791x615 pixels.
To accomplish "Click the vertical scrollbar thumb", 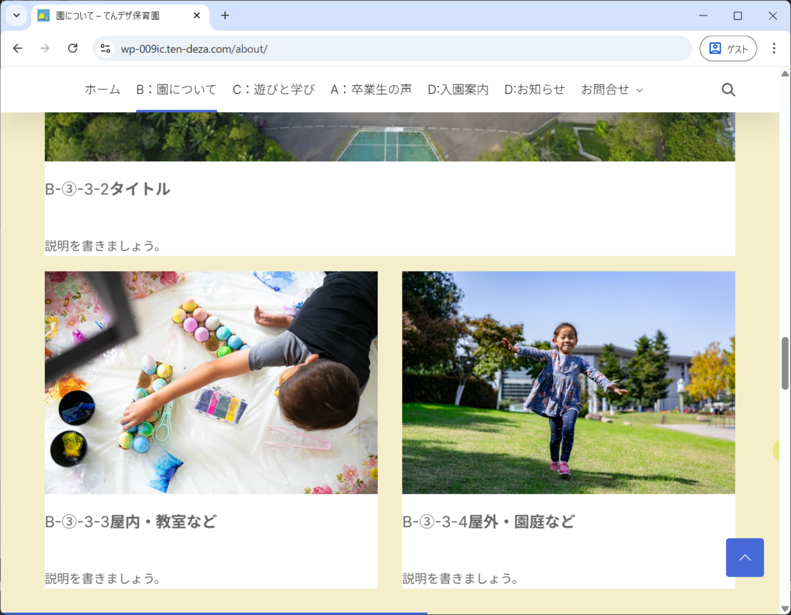I will (x=785, y=363).
